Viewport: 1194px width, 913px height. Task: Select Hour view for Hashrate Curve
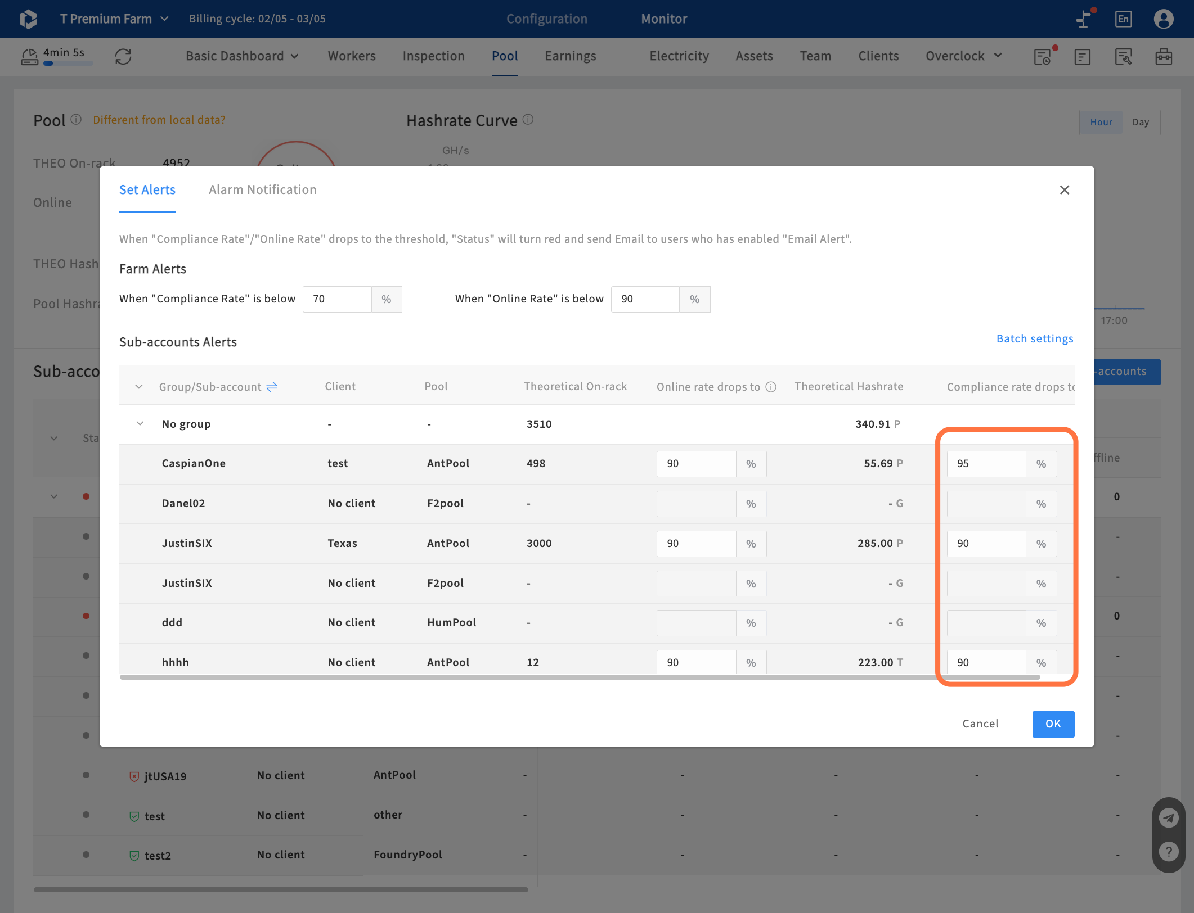pyautogui.click(x=1101, y=123)
